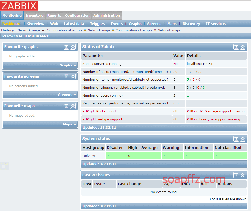Open System status widget menu icon
This screenshot has width=251, height=211.
click(236, 139)
